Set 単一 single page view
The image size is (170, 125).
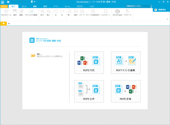69,13
